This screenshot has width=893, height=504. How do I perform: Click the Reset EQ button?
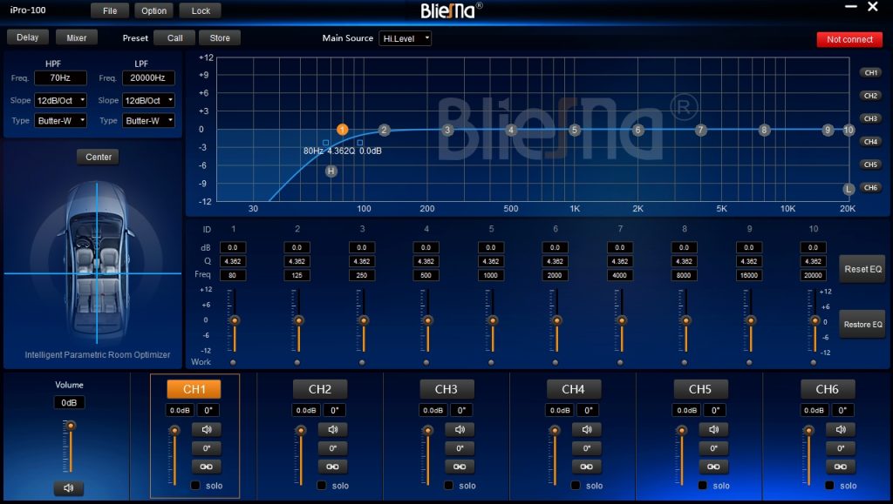[x=862, y=269]
